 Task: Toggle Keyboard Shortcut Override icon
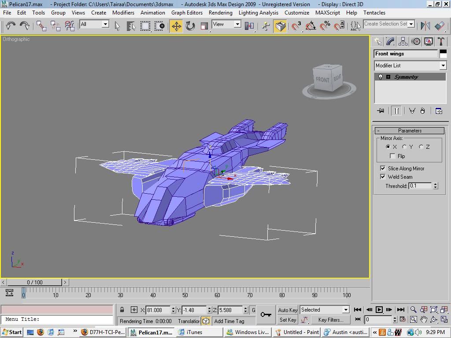[280, 26]
